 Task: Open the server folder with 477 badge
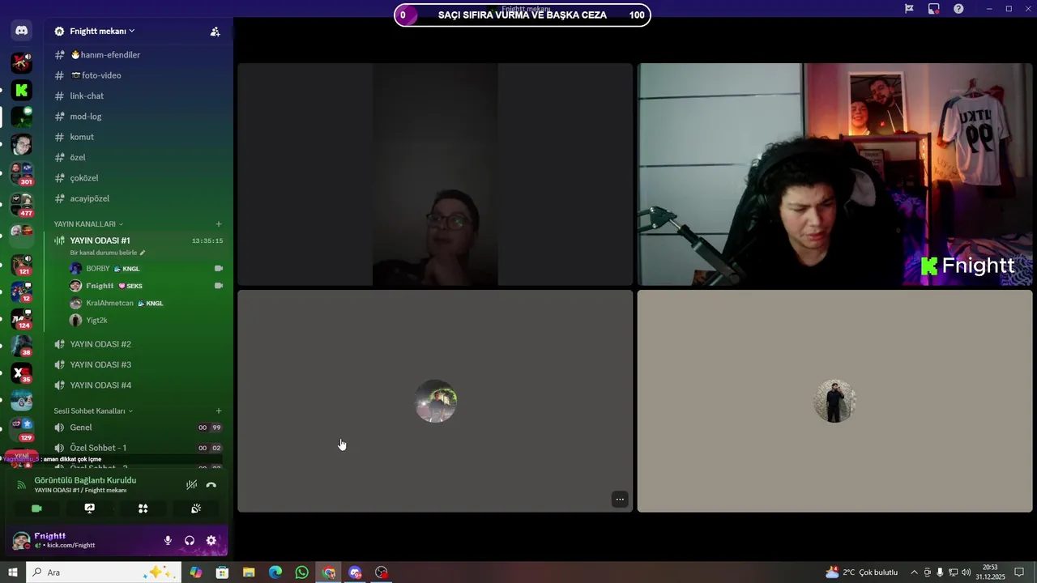point(22,205)
